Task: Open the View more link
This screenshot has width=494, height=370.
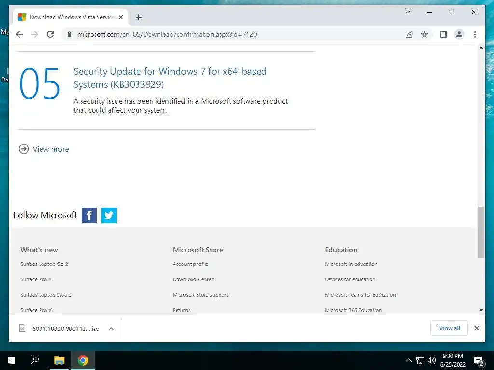Action: coord(50,149)
